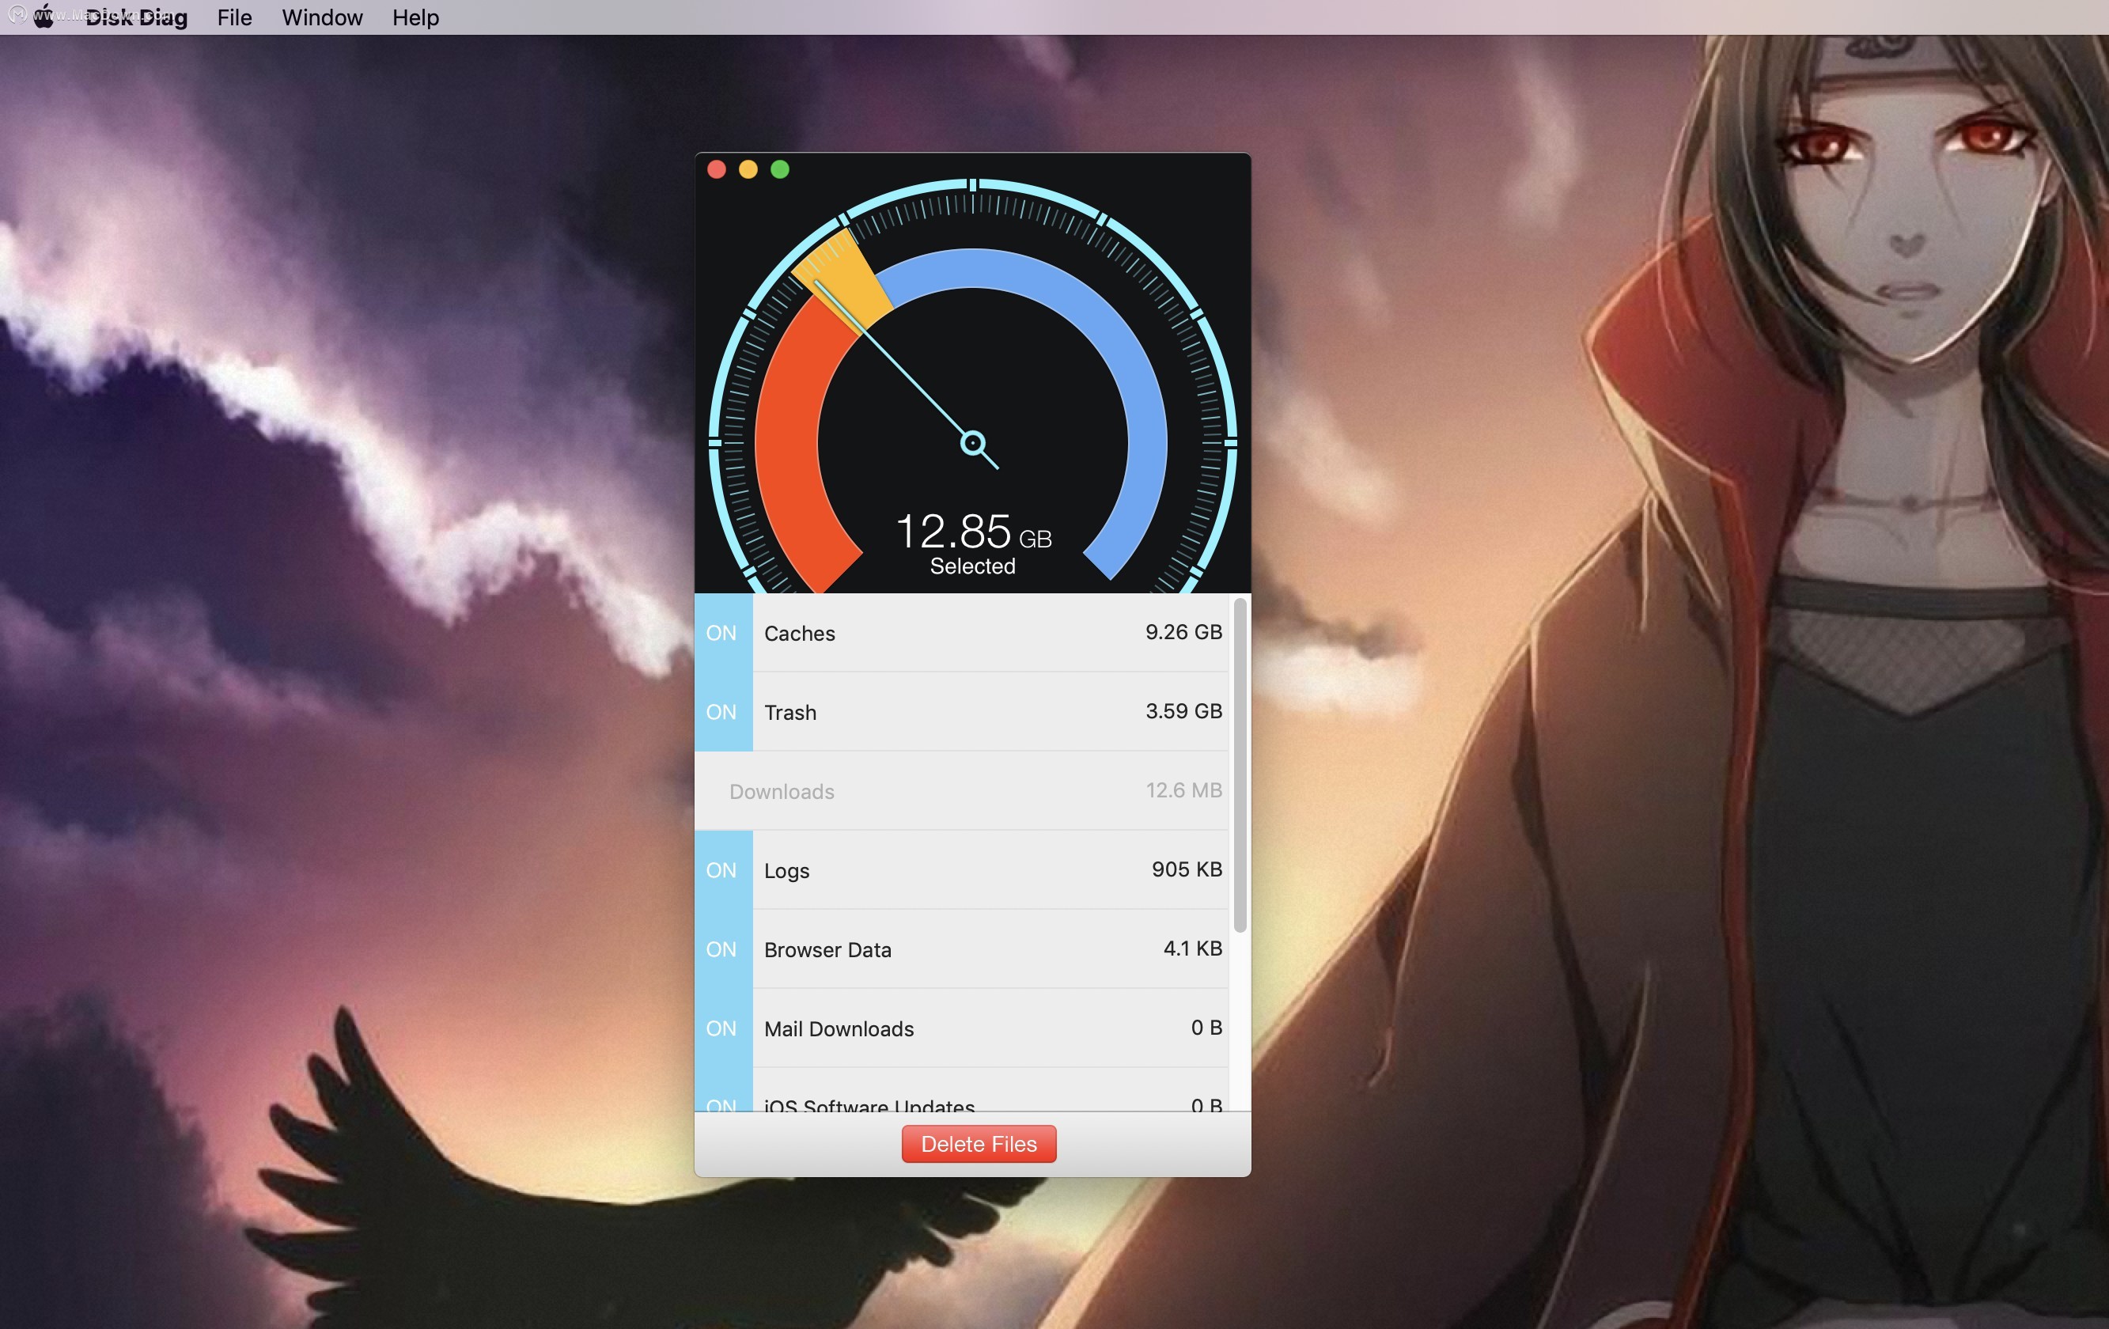Image resolution: width=2109 pixels, height=1329 pixels.
Task: Enable the Downloads category switch
Action: (x=723, y=791)
